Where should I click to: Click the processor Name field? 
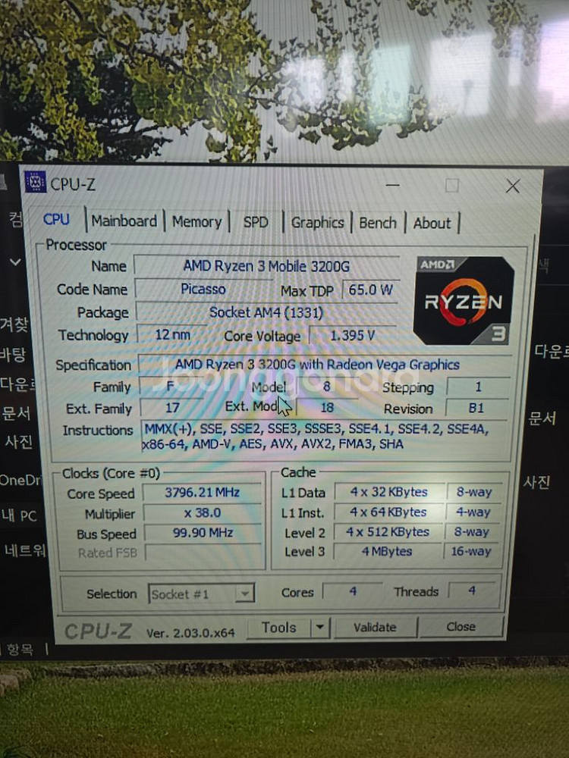pyautogui.click(x=266, y=266)
